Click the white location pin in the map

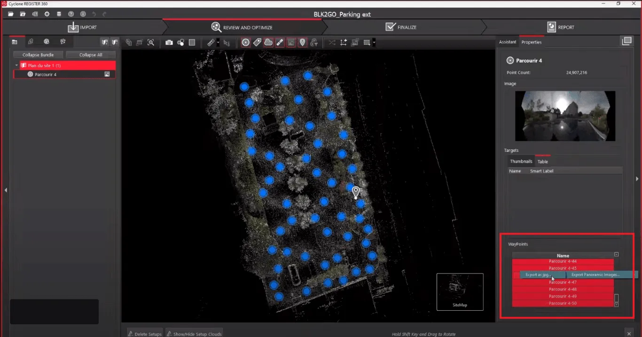356,192
